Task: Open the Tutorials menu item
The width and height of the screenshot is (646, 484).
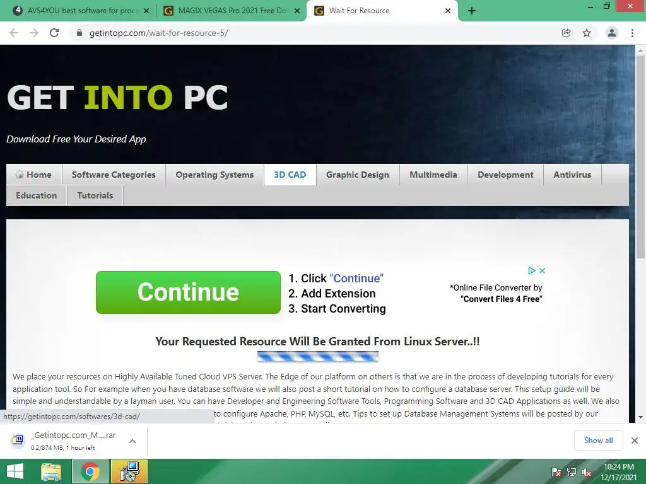Action: tap(95, 195)
